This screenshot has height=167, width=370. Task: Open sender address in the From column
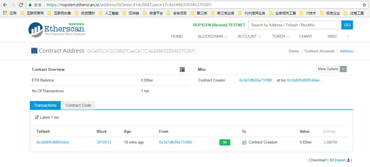click(x=177, y=142)
